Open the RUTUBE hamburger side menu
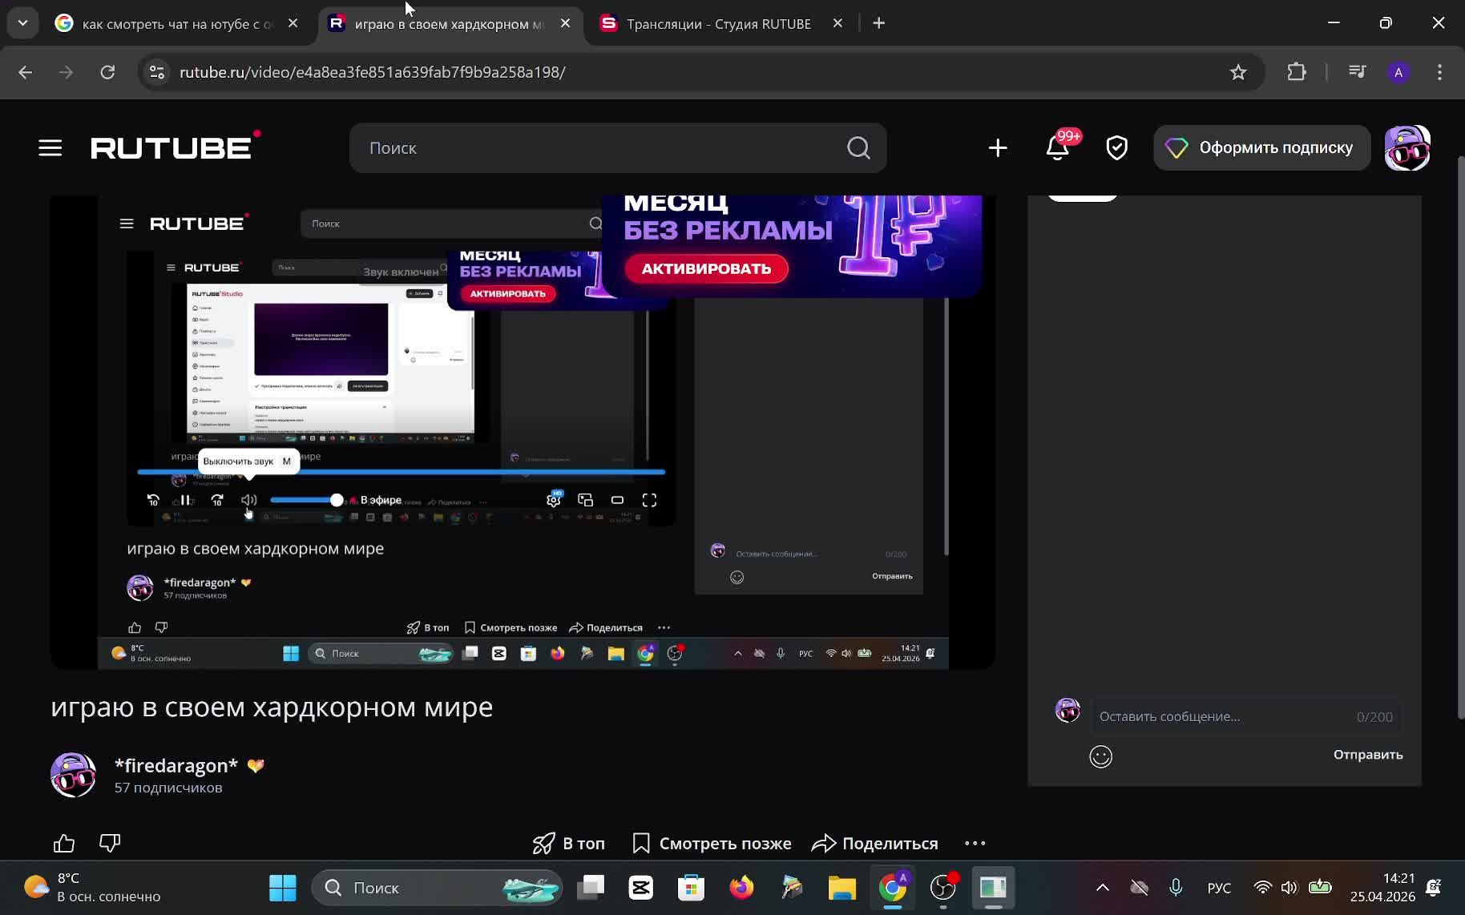 point(50,148)
